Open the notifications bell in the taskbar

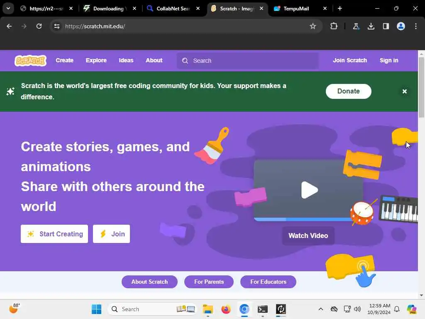click(397, 309)
